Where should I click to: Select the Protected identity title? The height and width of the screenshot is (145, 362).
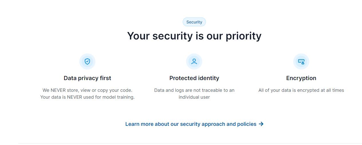tap(194, 78)
